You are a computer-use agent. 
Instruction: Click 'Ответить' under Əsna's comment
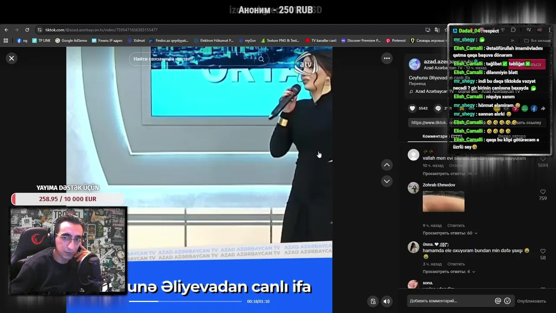point(456,264)
